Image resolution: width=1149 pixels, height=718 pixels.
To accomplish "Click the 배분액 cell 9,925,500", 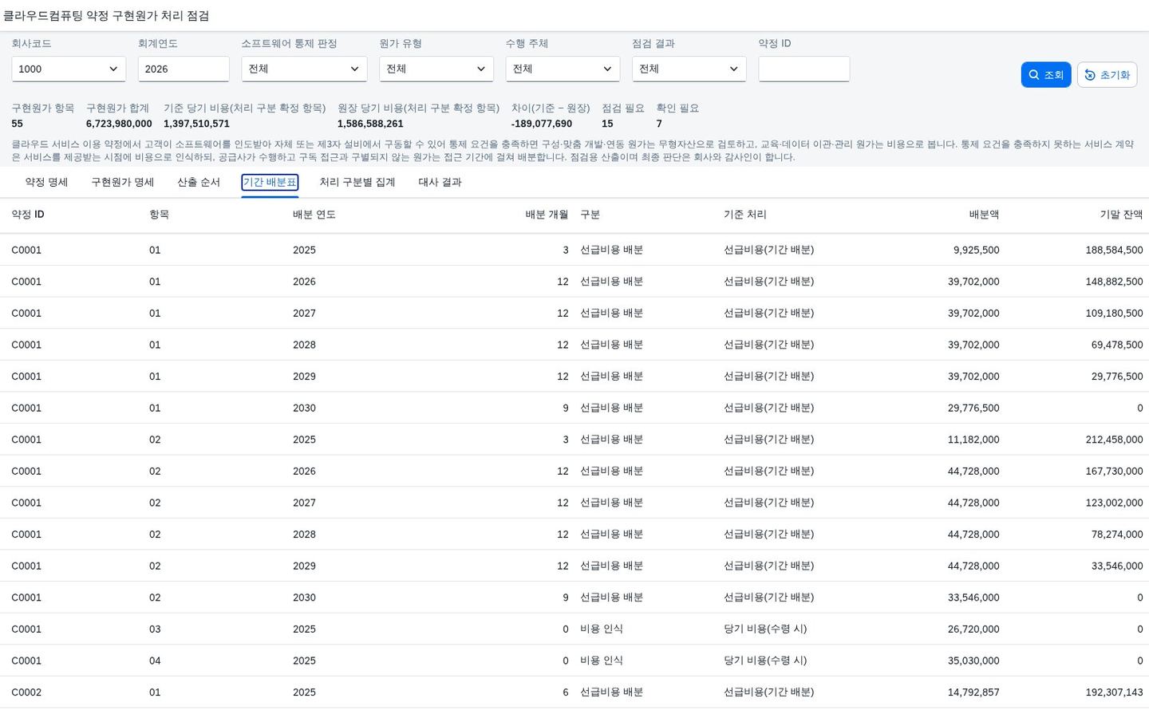I will [x=976, y=250].
